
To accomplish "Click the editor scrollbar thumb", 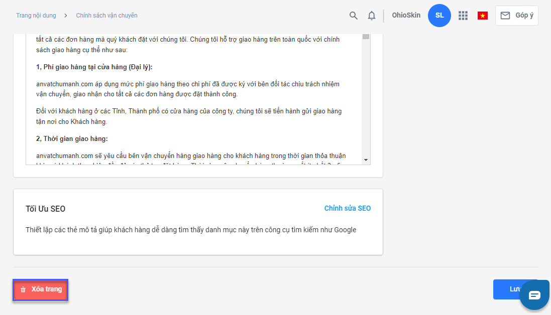I will [x=366, y=37].
